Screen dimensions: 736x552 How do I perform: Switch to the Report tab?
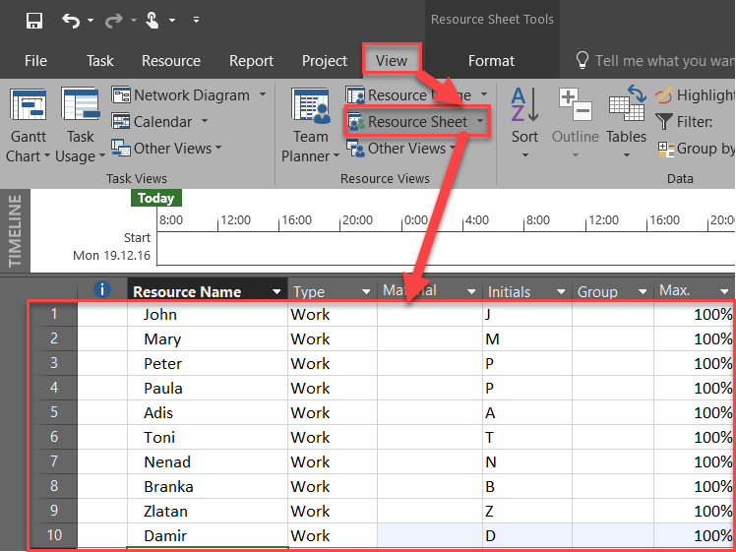(x=251, y=61)
